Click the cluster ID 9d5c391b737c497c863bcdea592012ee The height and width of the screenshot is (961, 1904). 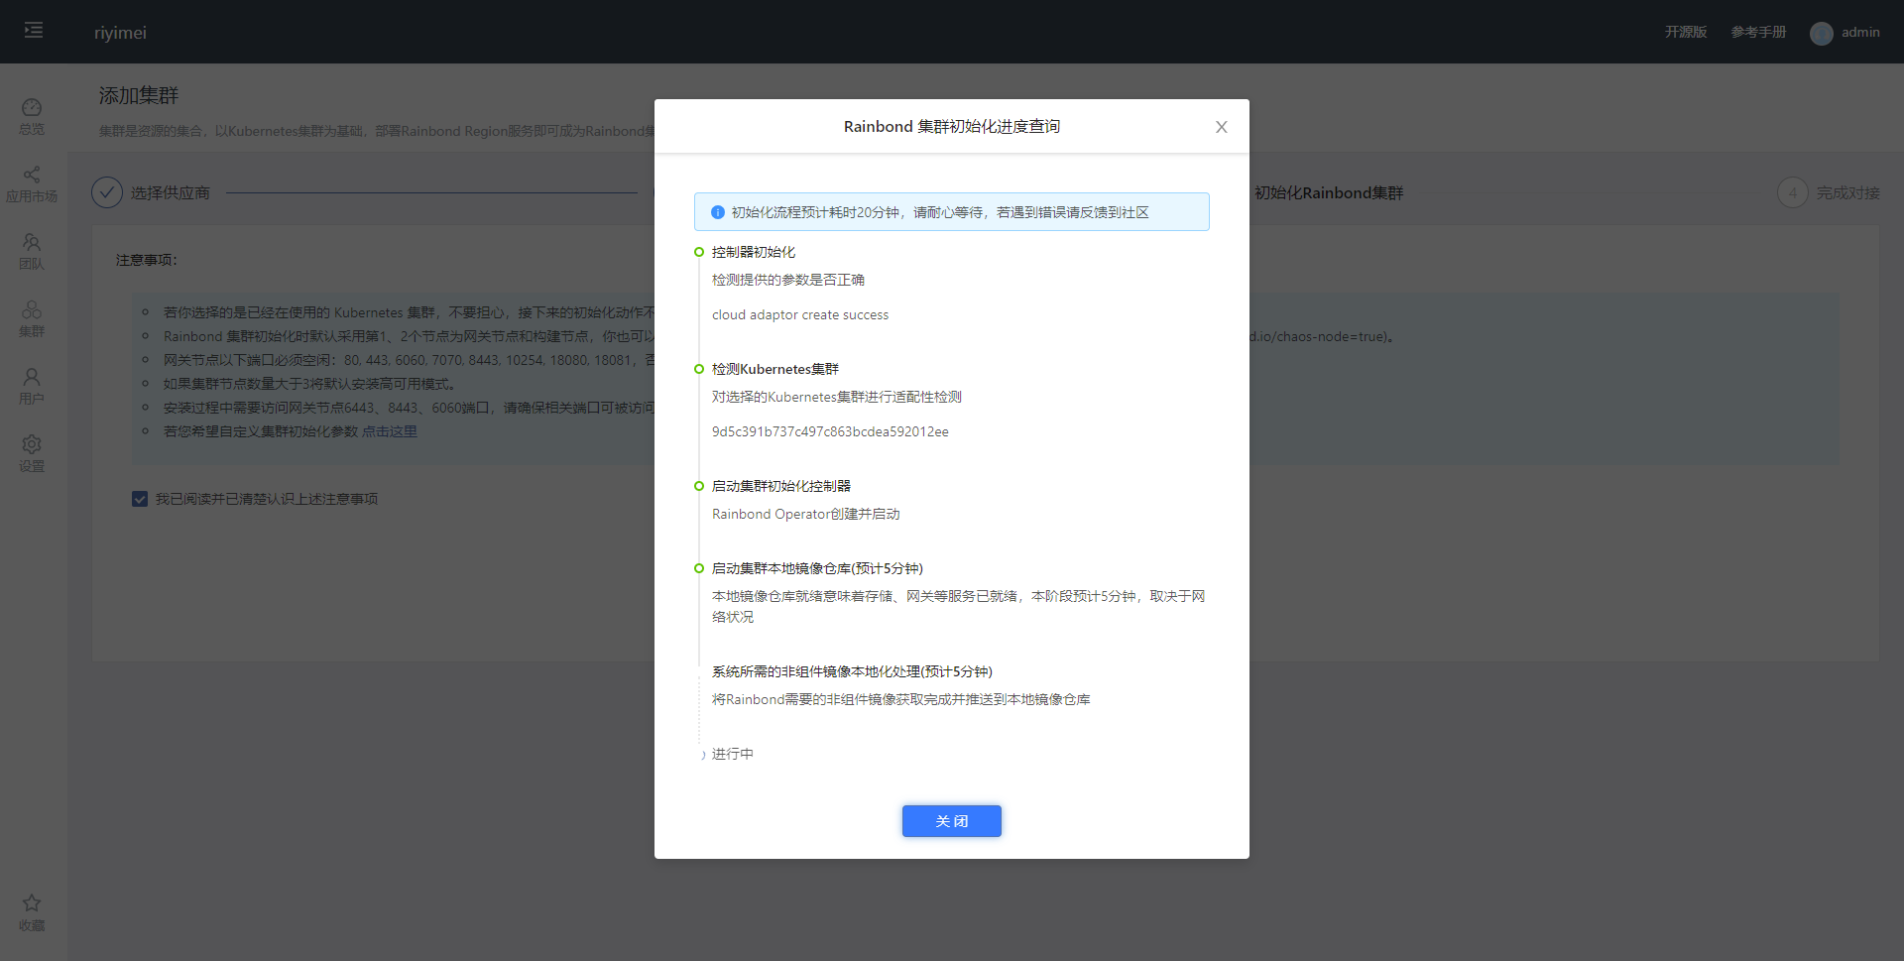830,431
